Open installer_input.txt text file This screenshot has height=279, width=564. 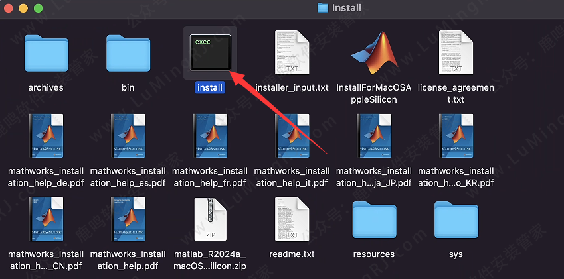(292, 52)
